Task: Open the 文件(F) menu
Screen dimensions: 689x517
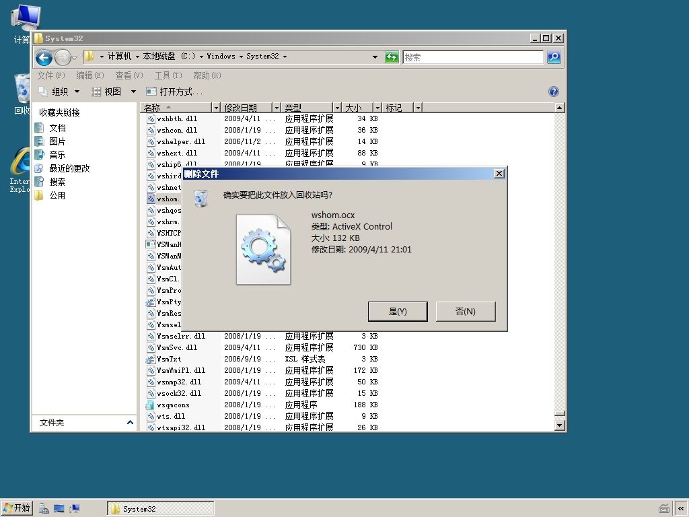Action: 51,75
